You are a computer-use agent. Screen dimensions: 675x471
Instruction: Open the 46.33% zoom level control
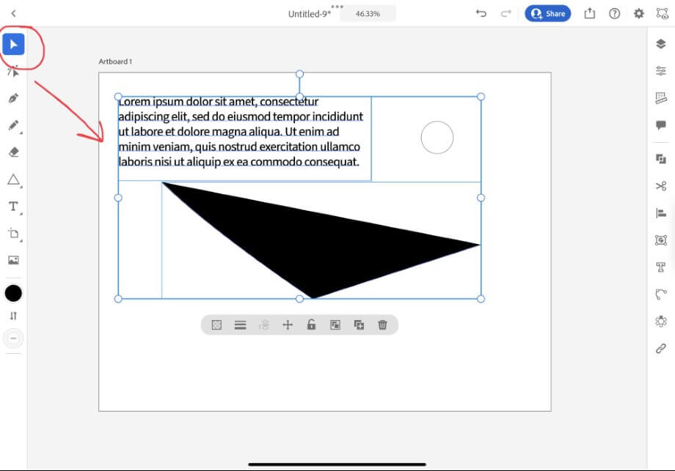368,14
